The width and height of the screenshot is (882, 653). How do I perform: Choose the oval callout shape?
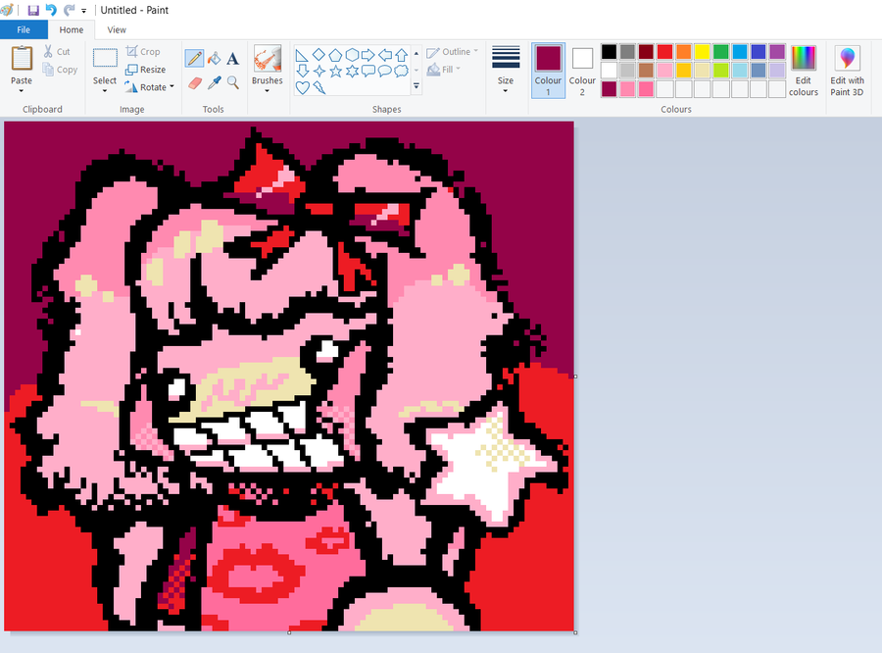[x=385, y=71]
